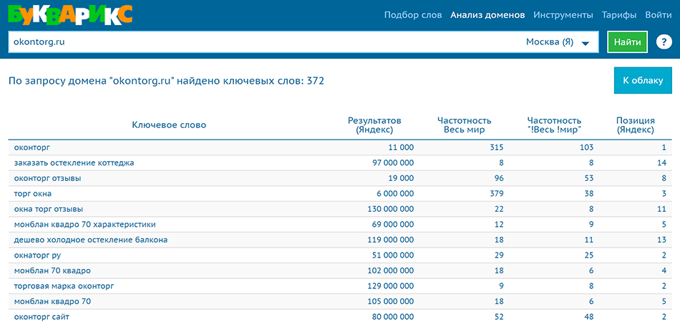Screen dimensions: 680x322
Task: Click results value 97 000 000
Action: [394, 163]
